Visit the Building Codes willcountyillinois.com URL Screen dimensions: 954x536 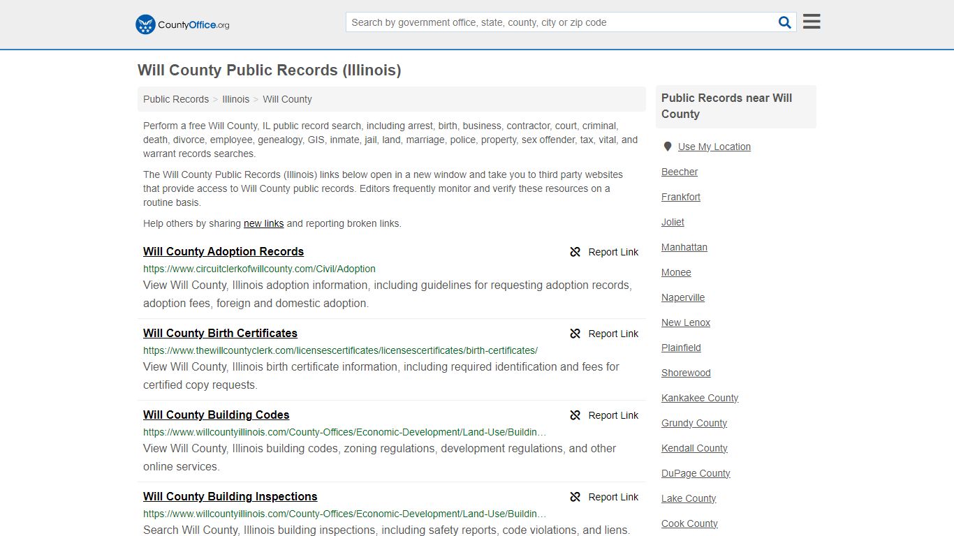[x=345, y=432]
